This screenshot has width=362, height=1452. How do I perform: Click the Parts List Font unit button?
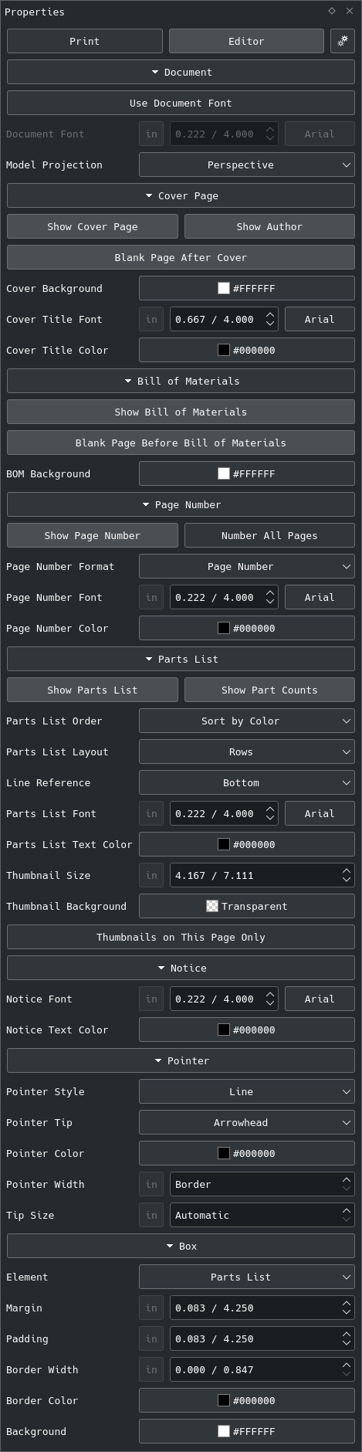click(151, 813)
